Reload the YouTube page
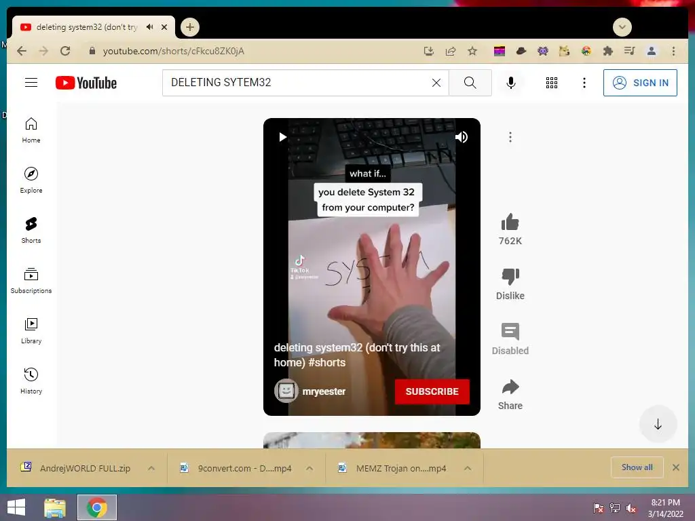The width and height of the screenshot is (695, 521). [x=65, y=51]
